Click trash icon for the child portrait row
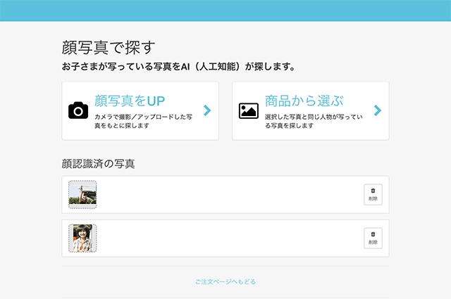 (x=373, y=234)
